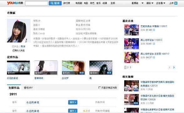This screenshot has width=184, height=113.
Task: Switch to the 全部作品 tab
Action: click(x=14, y=88)
